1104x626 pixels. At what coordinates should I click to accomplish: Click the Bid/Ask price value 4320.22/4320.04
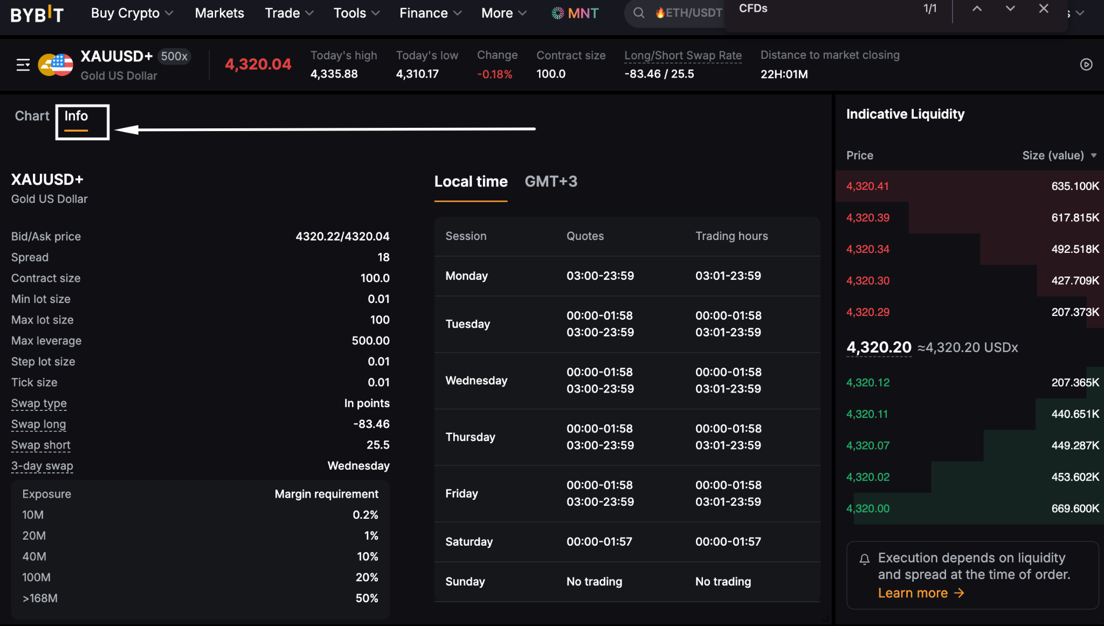click(342, 237)
